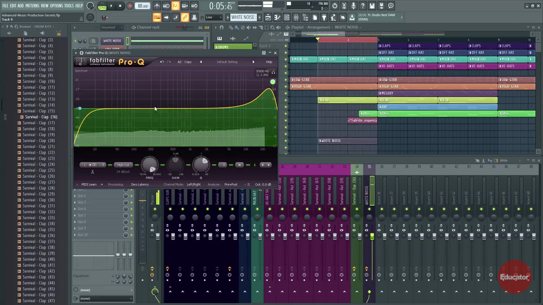Open the MIDI Learn dropdown arrow
The height and width of the screenshot is (305, 543).
click(x=102, y=185)
